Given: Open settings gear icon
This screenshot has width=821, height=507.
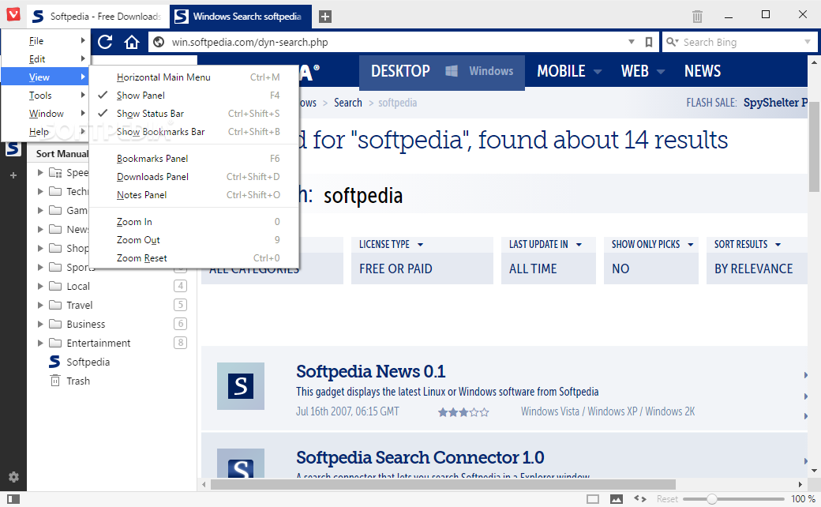Looking at the screenshot, I should (x=13, y=477).
